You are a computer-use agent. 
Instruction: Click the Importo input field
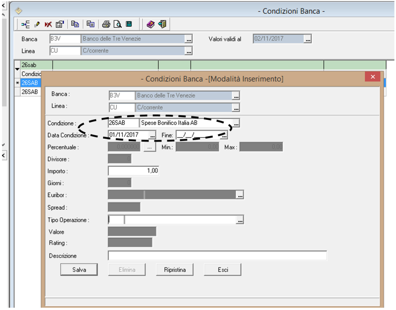tap(134, 171)
